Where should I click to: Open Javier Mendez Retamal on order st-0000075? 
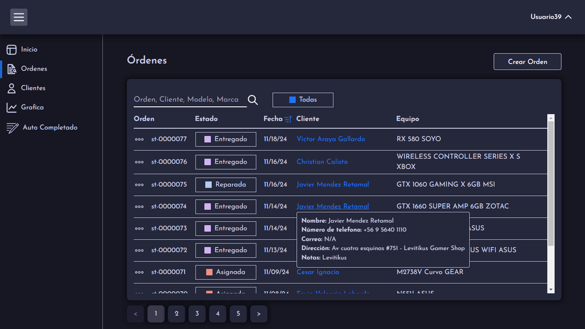[333, 184]
